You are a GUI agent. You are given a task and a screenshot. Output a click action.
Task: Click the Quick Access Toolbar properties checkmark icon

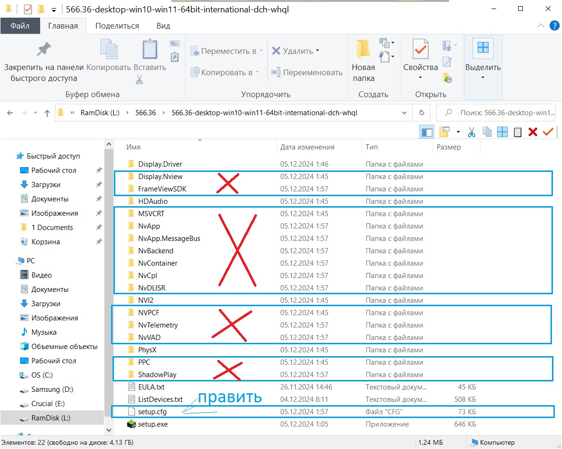coord(28,10)
